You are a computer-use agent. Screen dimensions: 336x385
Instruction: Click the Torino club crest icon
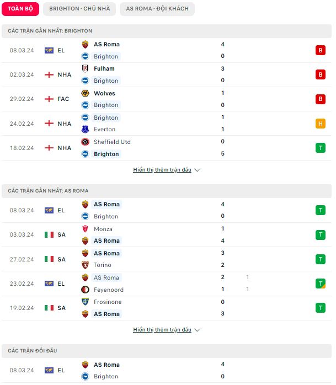point(85,265)
